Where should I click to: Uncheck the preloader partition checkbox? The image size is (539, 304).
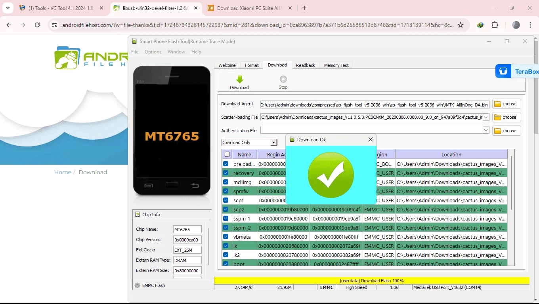click(226, 164)
